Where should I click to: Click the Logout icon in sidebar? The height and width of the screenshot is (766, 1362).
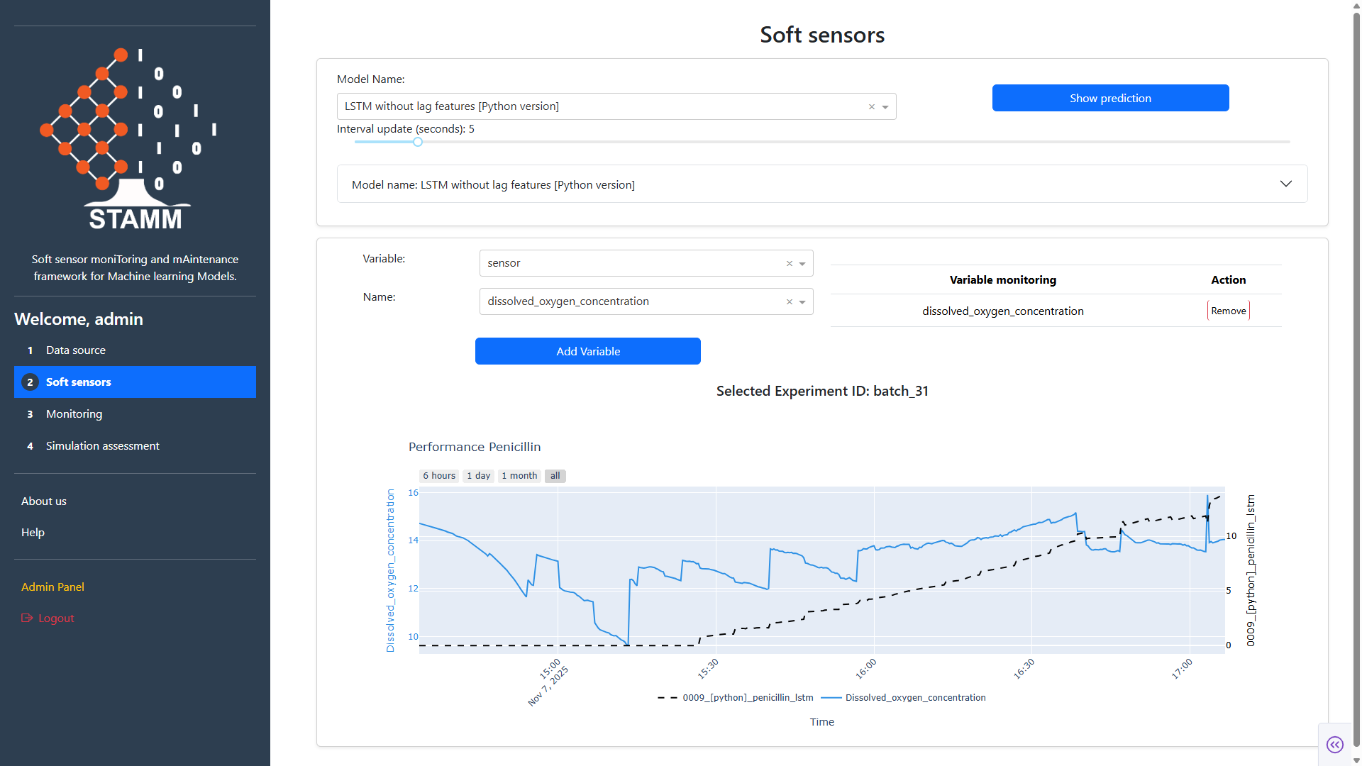27,618
